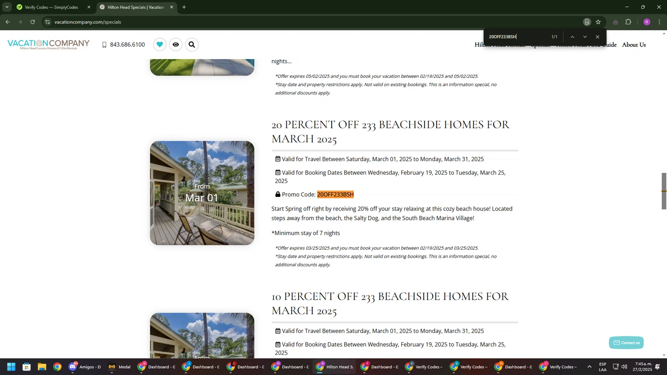667x375 pixels.
Task: Open the ESP LAA language switcher
Action: click(x=603, y=367)
